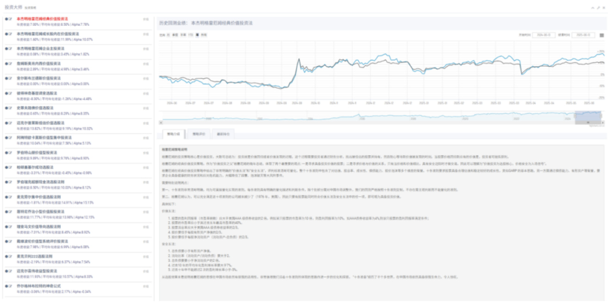Viewport: 608px width, 303px height.
Task: Click the end date input field
Action: click(583, 35)
